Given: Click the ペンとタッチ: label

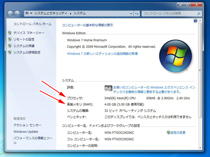Looking at the screenshot, I should (x=76, y=117).
